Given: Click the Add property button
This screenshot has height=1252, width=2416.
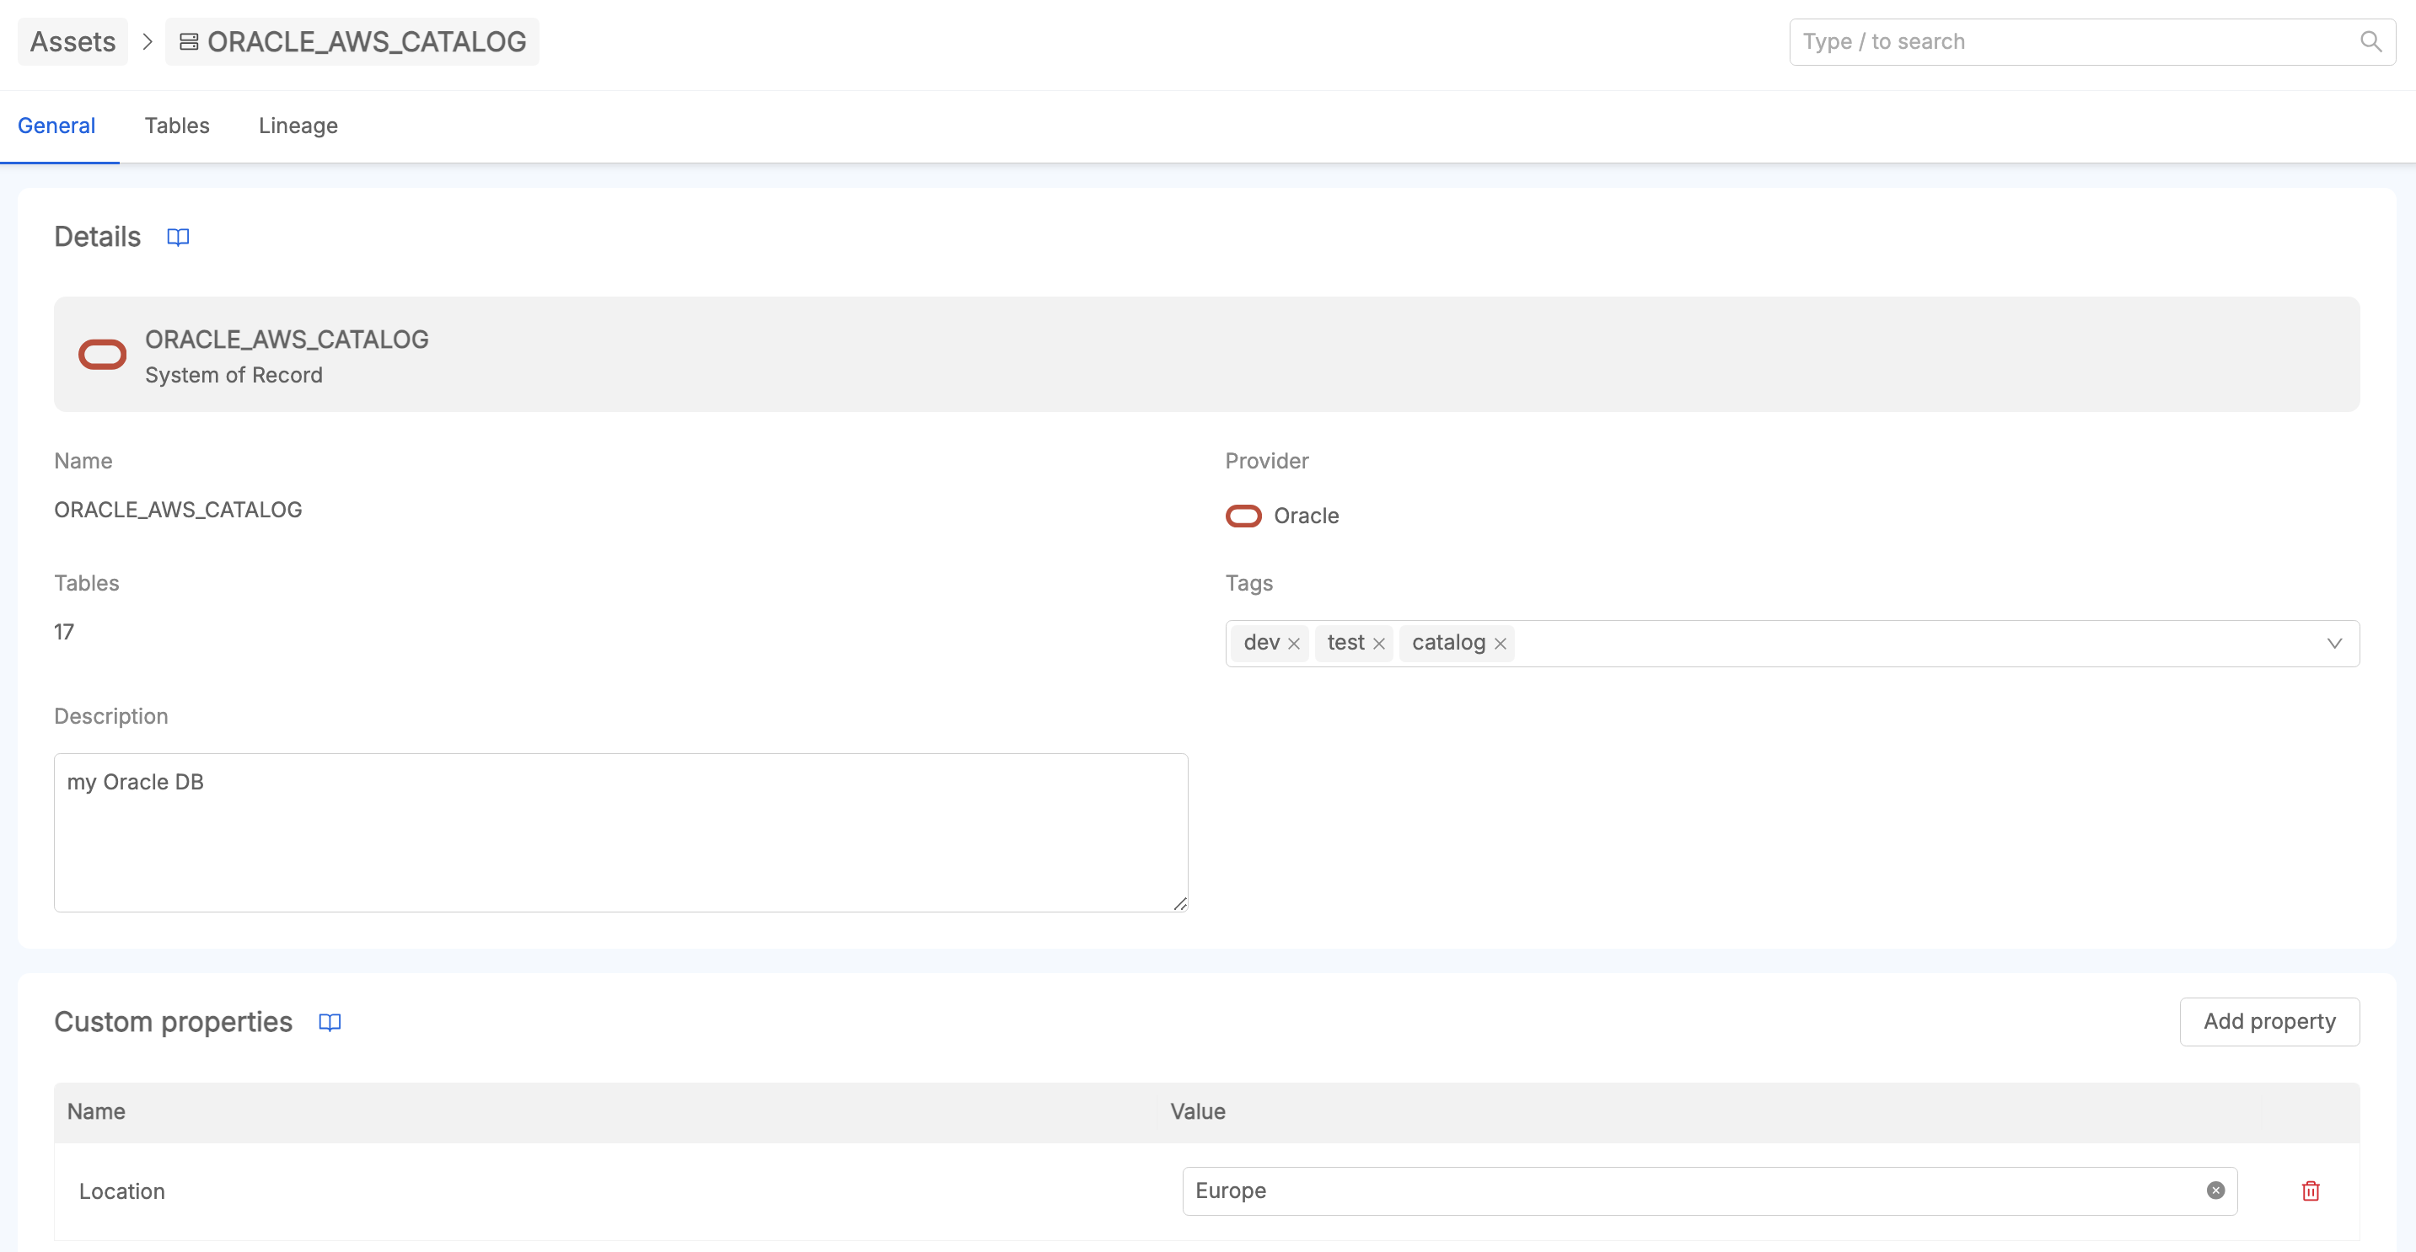Looking at the screenshot, I should pos(2268,1021).
